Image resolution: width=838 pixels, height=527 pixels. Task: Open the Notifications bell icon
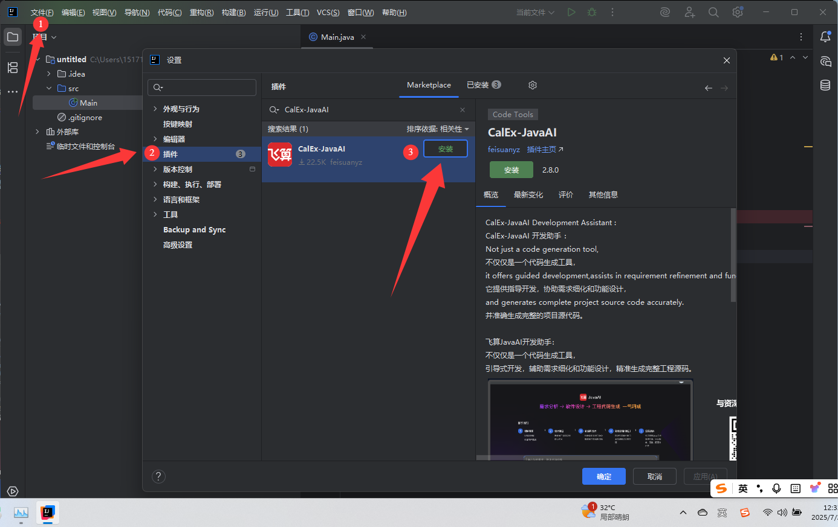click(x=825, y=37)
